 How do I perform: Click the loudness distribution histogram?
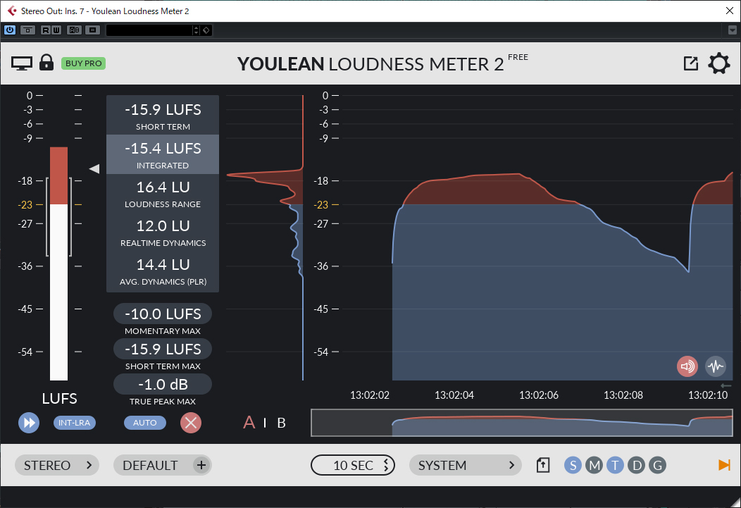[265, 237]
